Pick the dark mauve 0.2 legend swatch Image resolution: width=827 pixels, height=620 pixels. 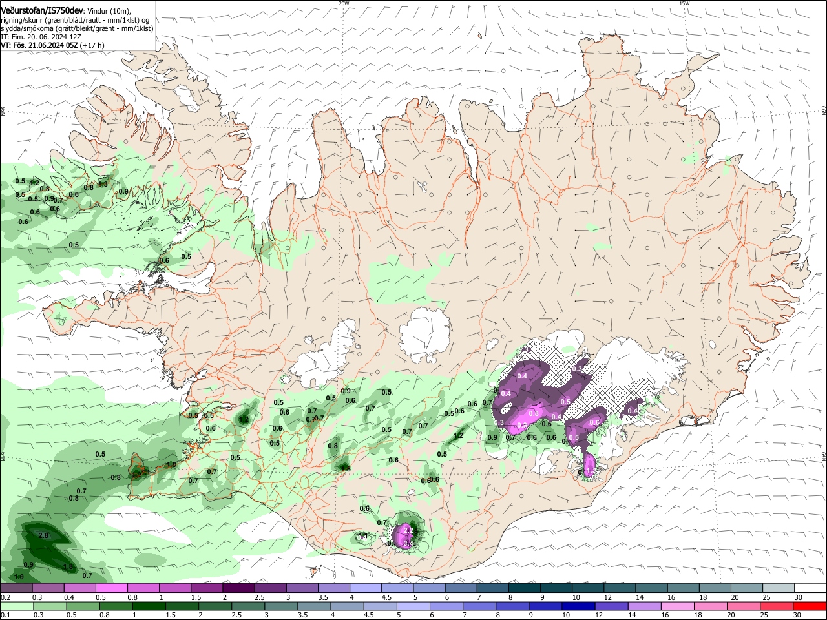point(17,588)
